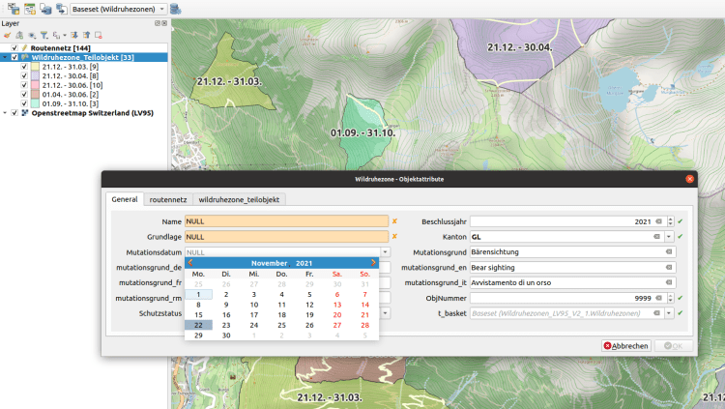This screenshot has width=725, height=409.
Task: Open the dataset manager database-gear icon
Action: (x=175, y=9)
